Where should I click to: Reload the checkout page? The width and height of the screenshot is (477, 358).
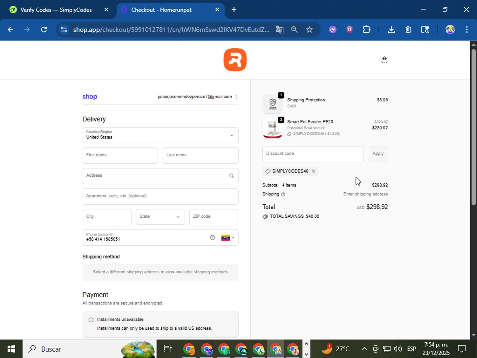point(44,30)
